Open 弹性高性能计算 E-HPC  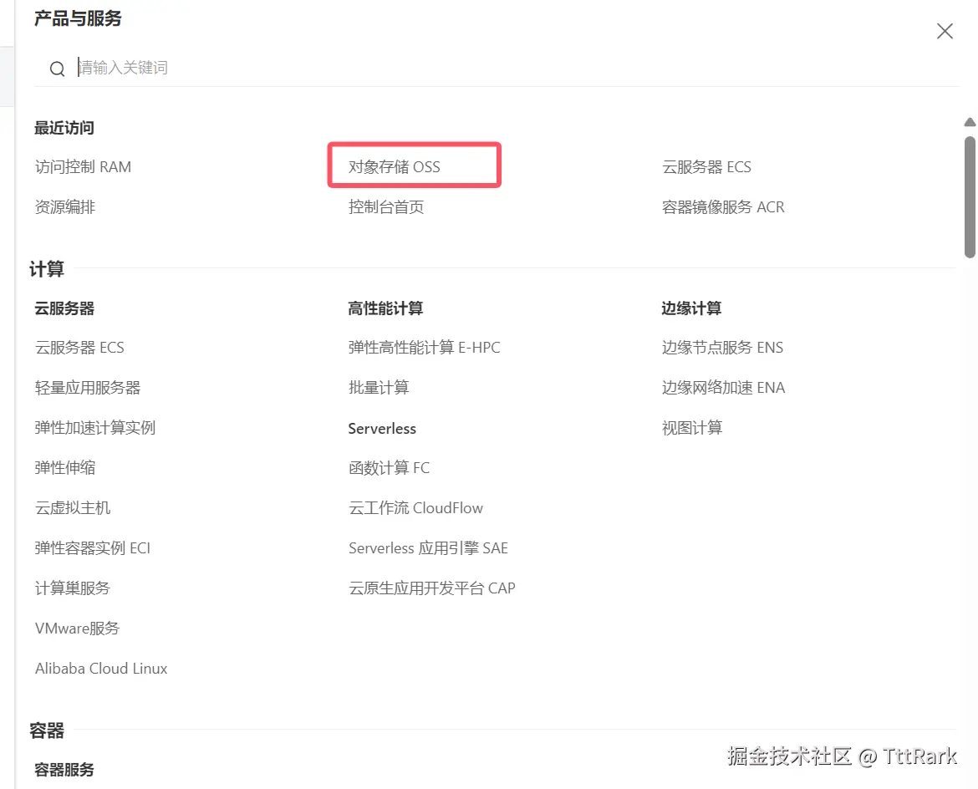424,348
